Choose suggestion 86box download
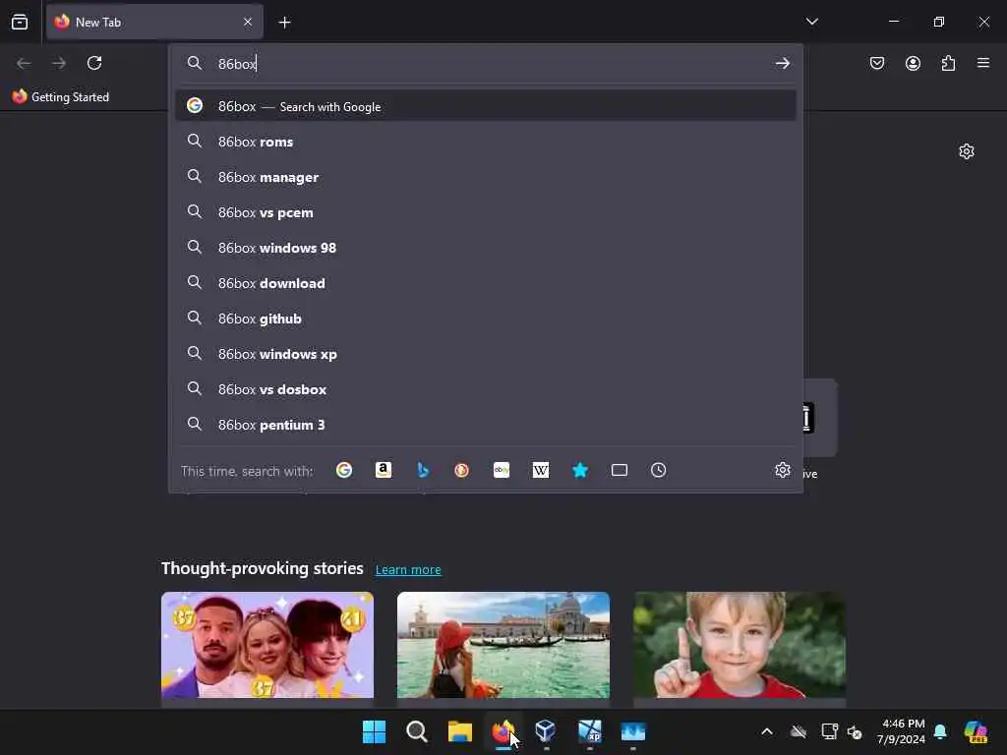The height and width of the screenshot is (755, 1007). click(486, 282)
